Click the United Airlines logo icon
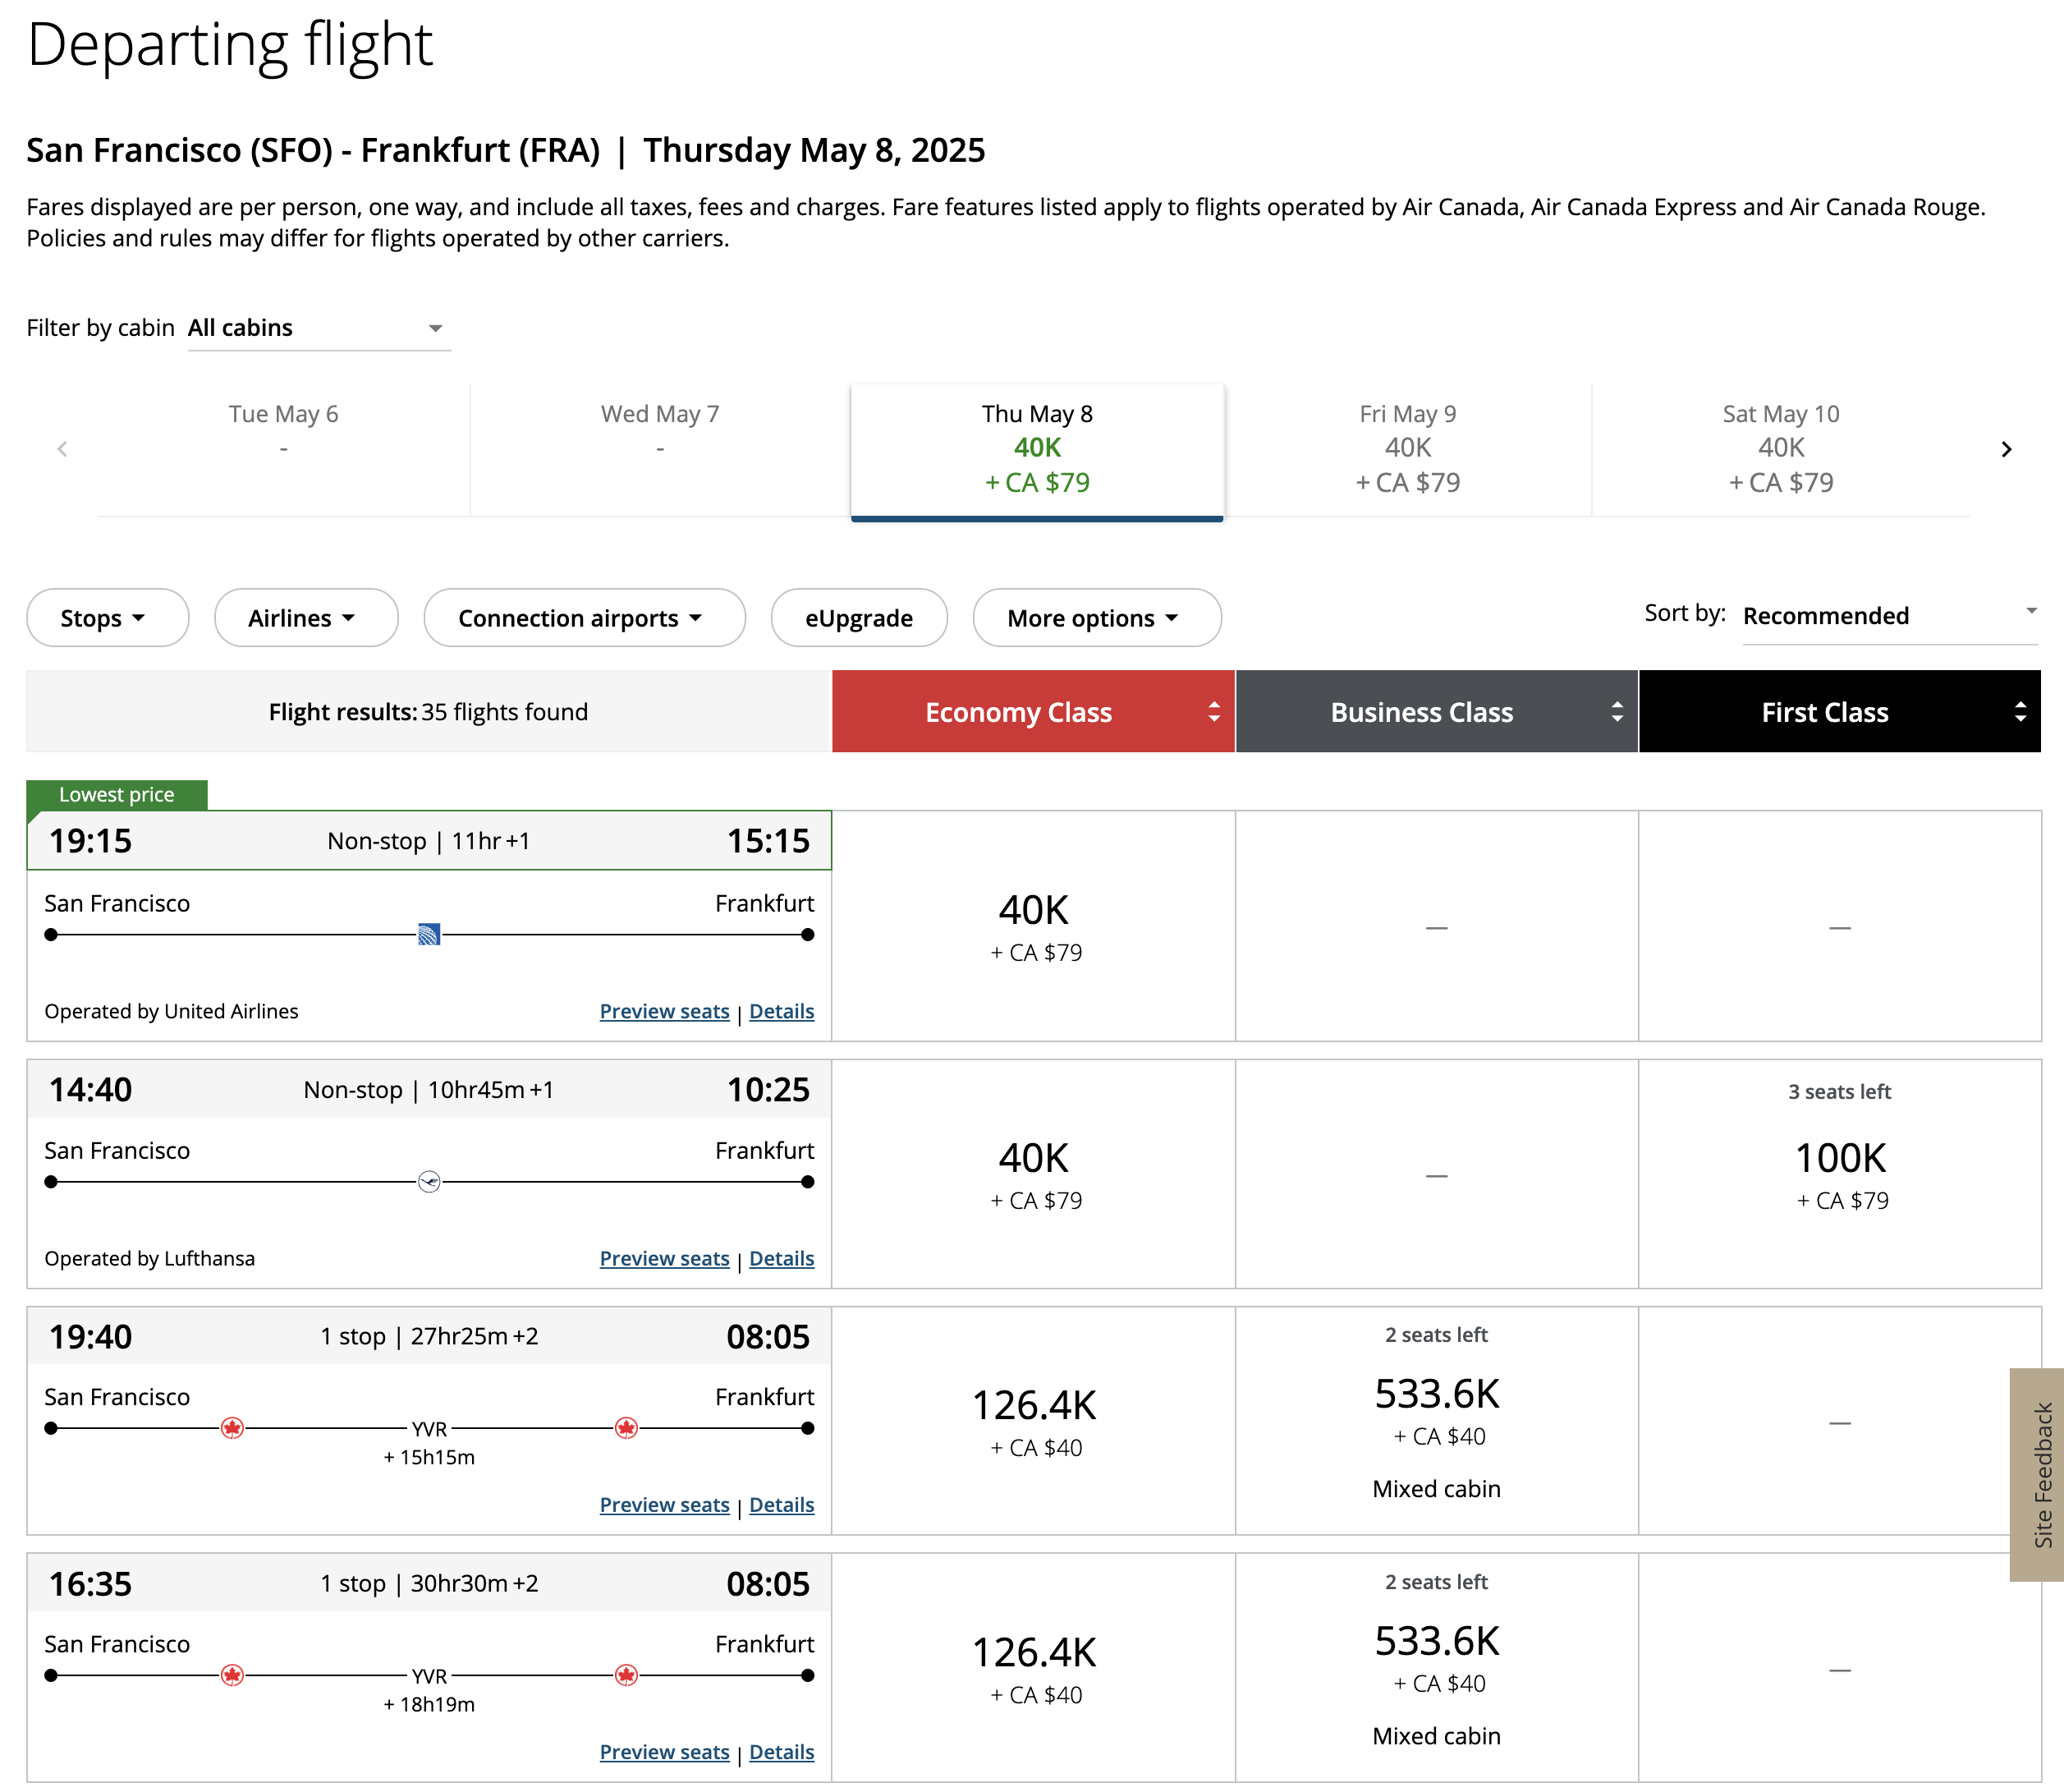This screenshot has height=1792, width=2064. 429,935
